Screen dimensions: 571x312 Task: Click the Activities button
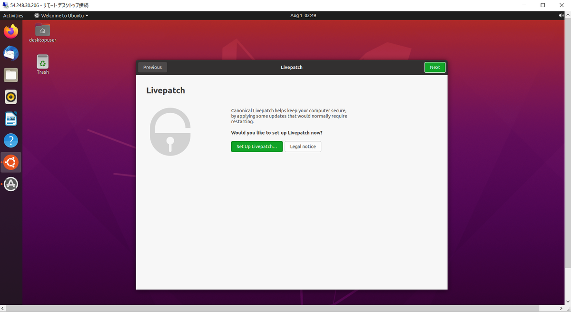pyautogui.click(x=13, y=15)
